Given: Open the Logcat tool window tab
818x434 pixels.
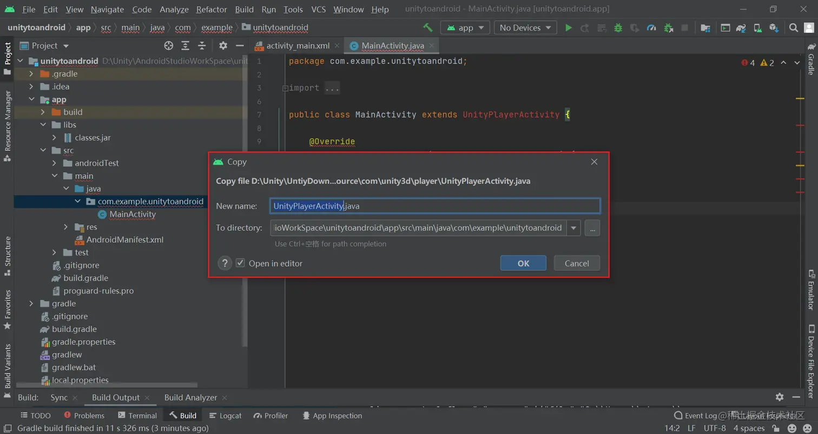Looking at the screenshot, I should pyautogui.click(x=225, y=416).
